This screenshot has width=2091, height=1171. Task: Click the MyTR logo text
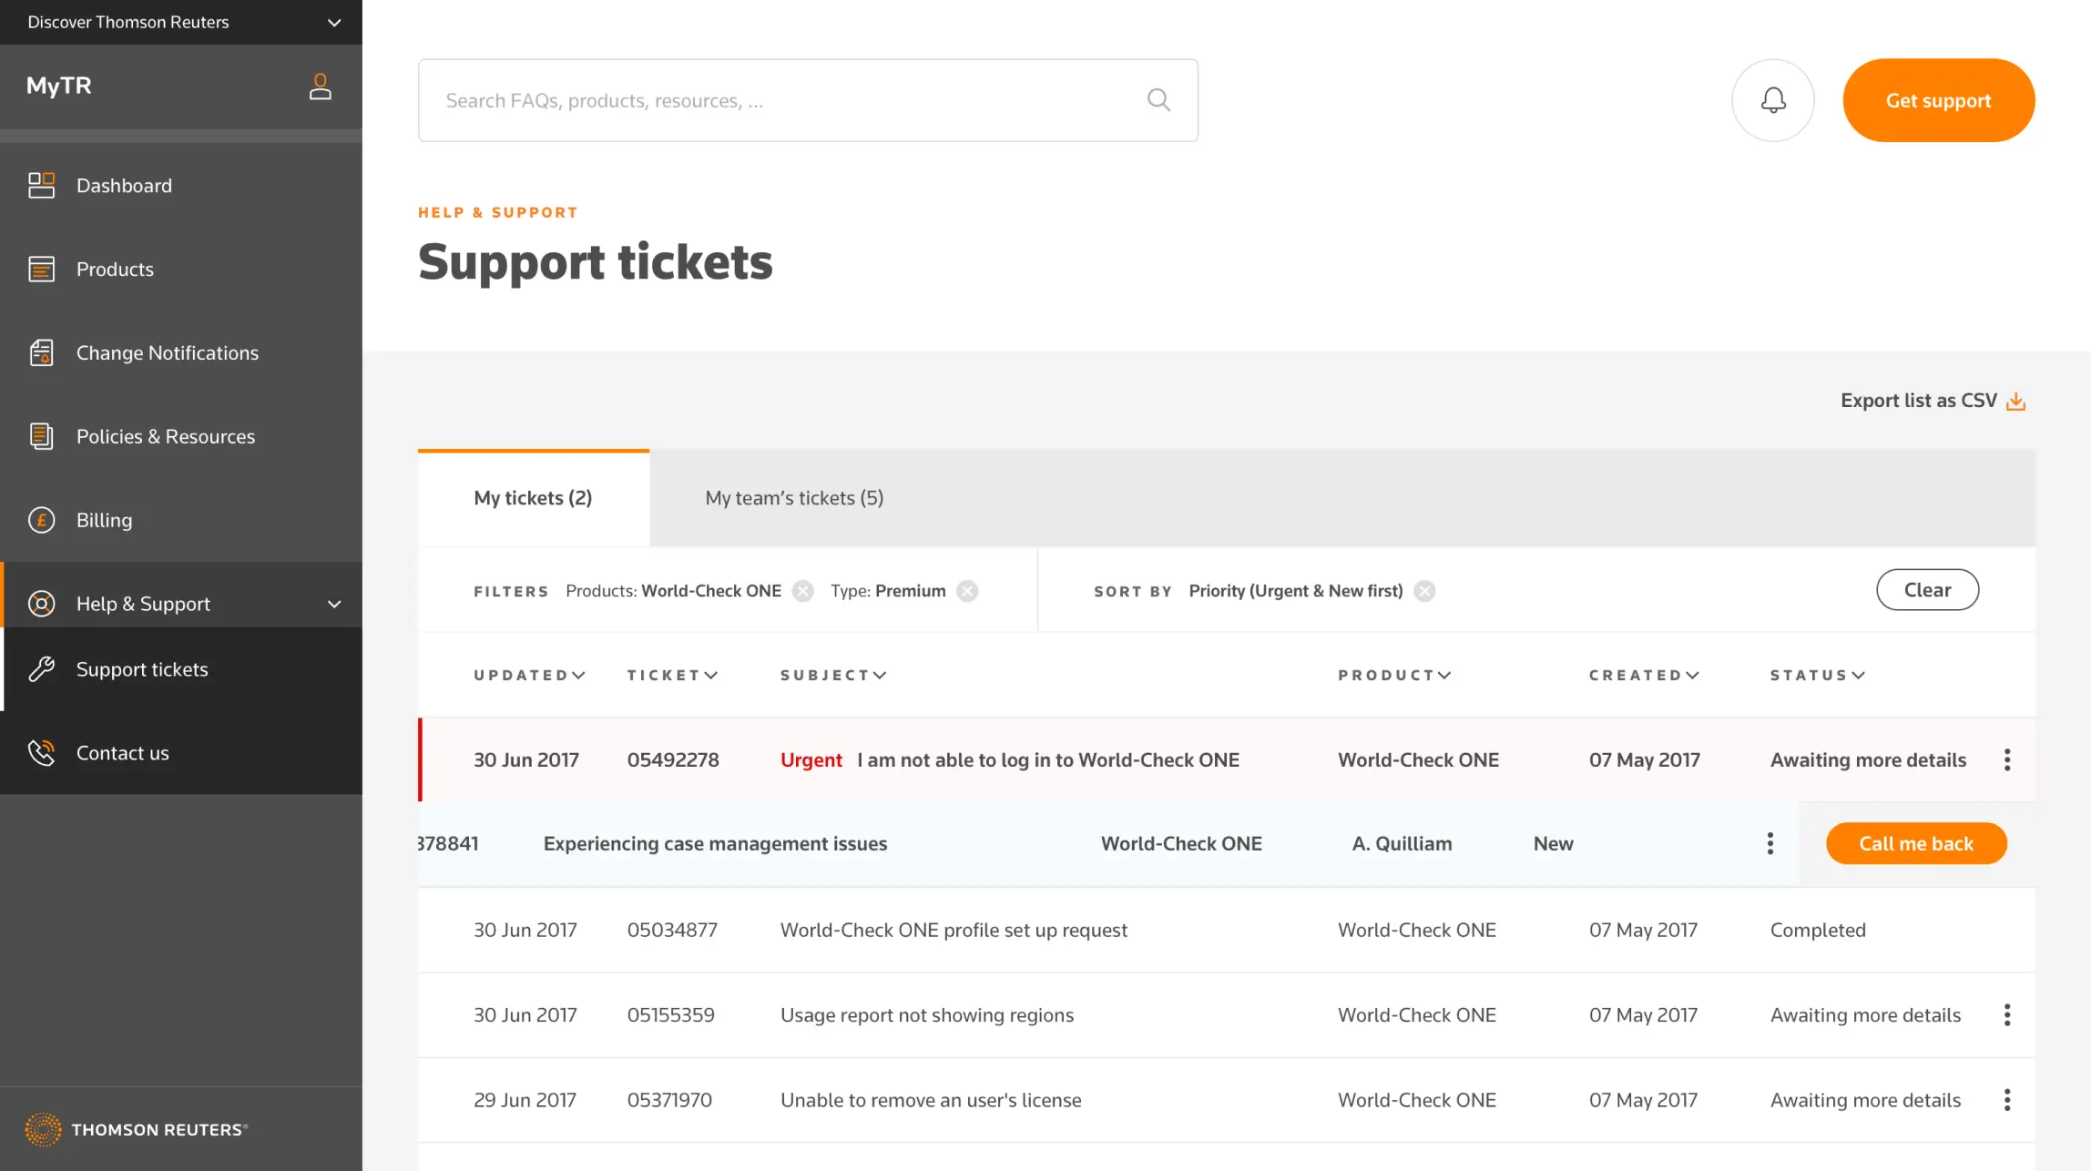tap(59, 86)
